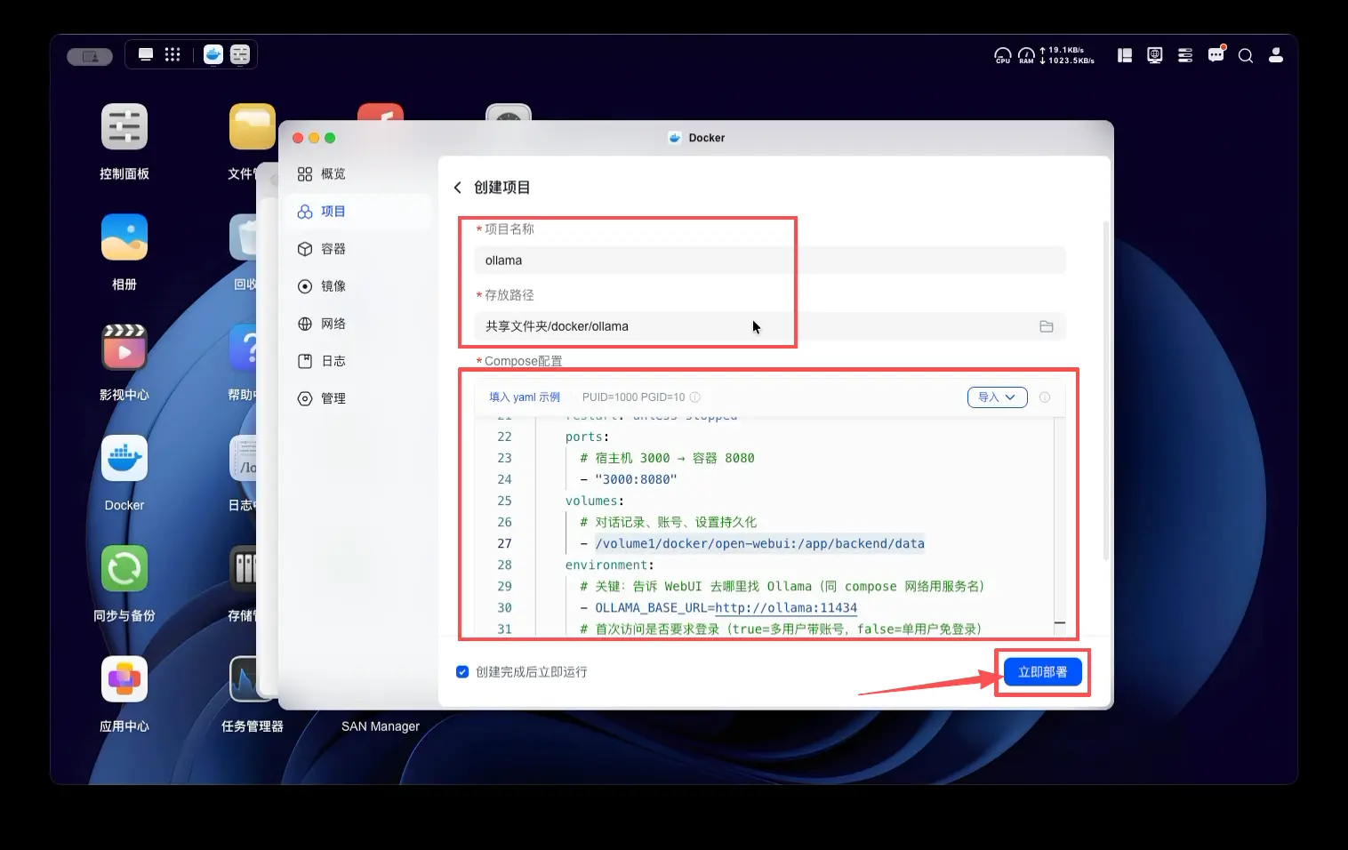Switch to Docker in the top taskbar

tap(213, 54)
